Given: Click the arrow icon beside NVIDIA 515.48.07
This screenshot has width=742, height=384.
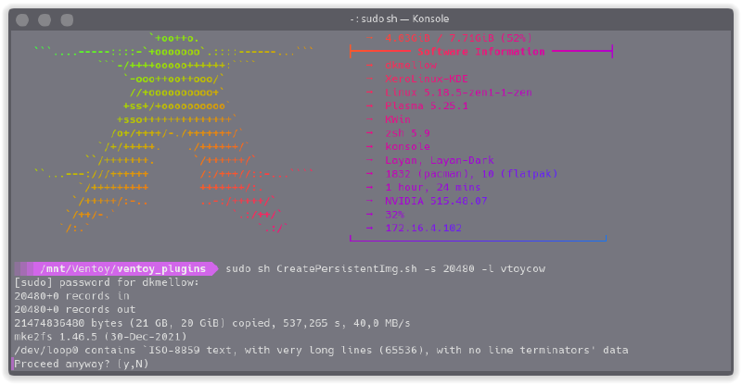Looking at the screenshot, I should point(369,201).
